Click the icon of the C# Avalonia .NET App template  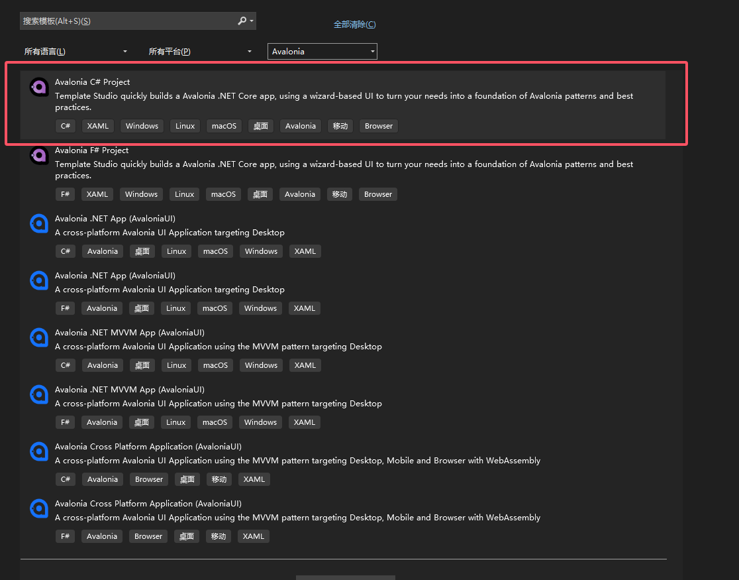pyautogui.click(x=39, y=223)
